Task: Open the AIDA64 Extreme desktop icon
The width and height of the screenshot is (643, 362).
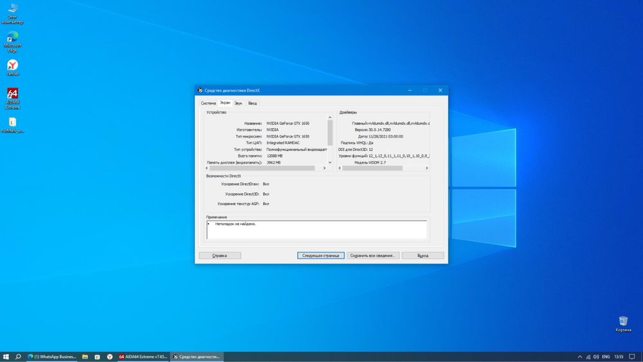Action: pyautogui.click(x=12, y=98)
